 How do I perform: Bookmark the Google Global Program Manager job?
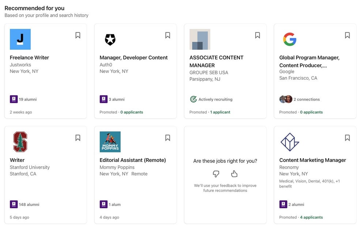point(347,35)
